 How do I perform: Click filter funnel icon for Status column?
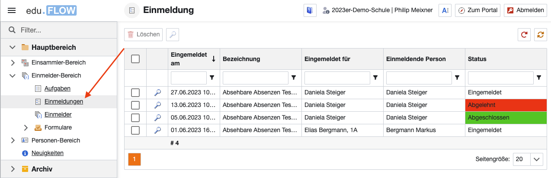[x=539, y=78]
